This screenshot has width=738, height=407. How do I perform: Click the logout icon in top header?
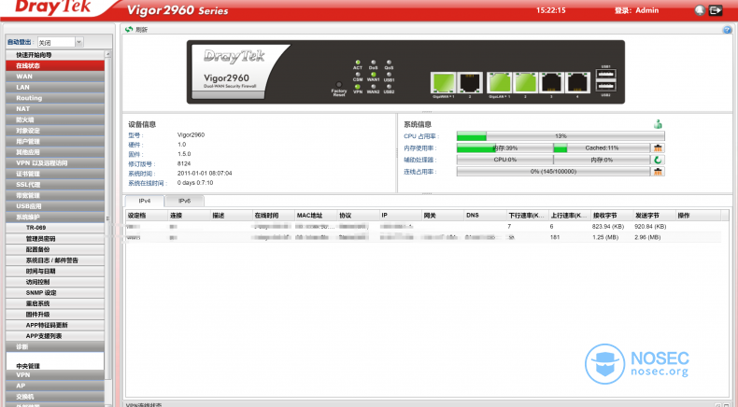coord(717,10)
